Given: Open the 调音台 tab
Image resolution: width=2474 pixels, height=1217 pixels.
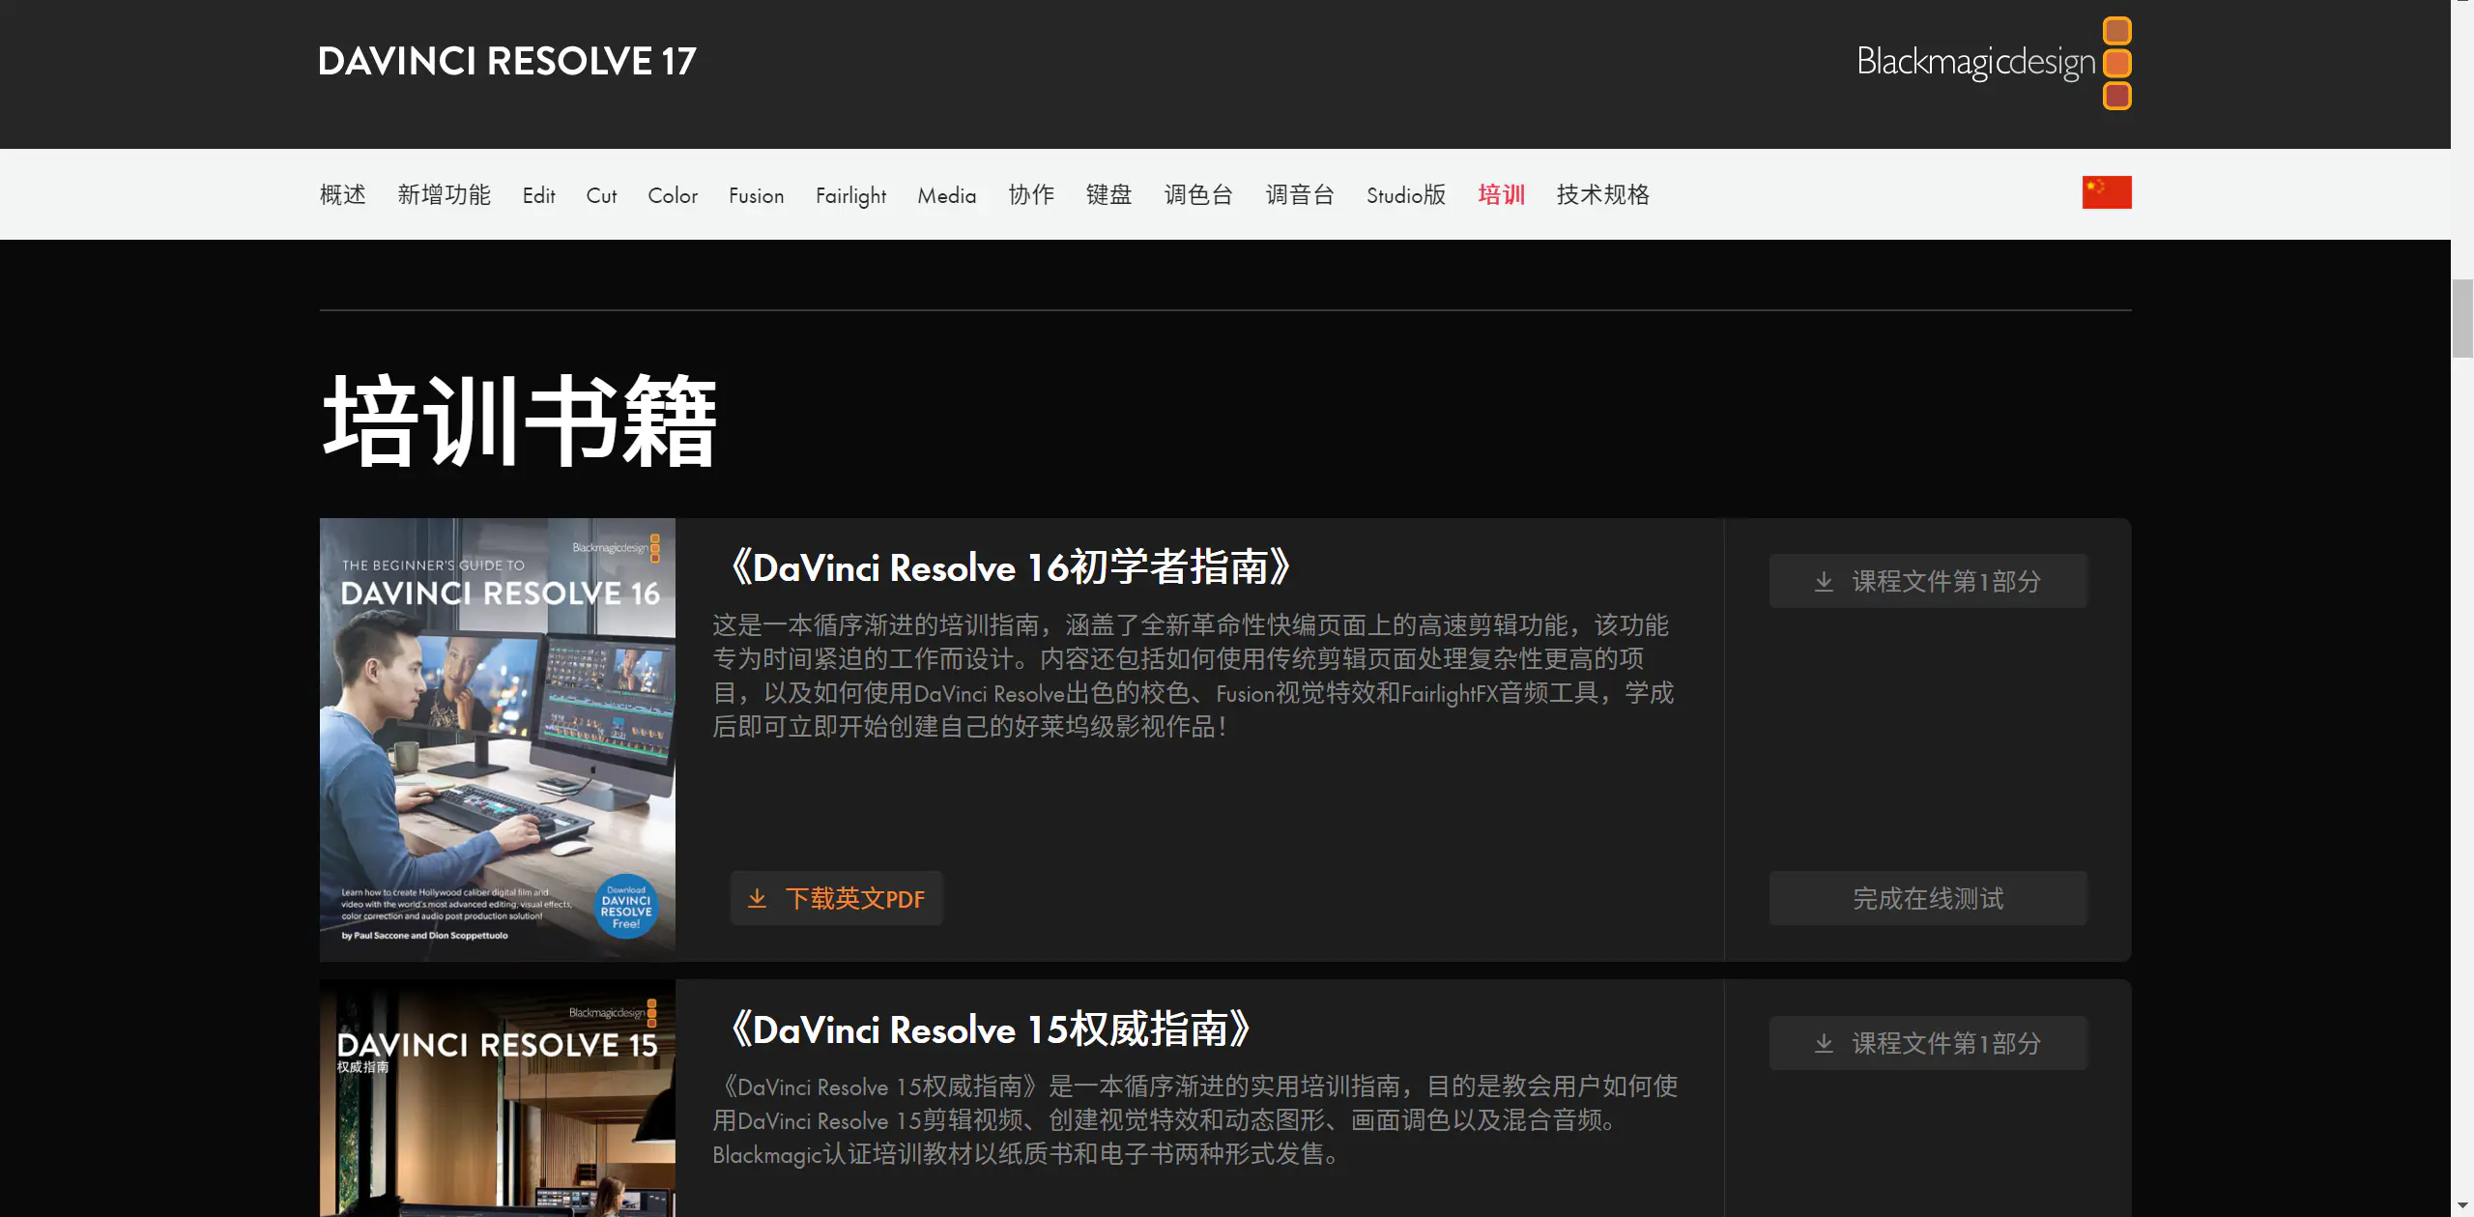Looking at the screenshot, I should point(1301,194).
